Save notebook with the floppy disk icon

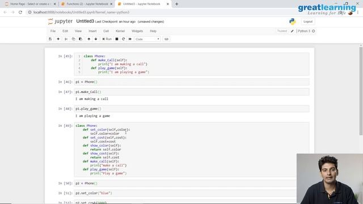pyautogui.click(x=50, y=39)
